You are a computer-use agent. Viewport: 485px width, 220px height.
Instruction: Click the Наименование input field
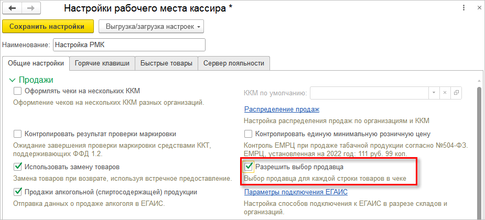point(129,45)
